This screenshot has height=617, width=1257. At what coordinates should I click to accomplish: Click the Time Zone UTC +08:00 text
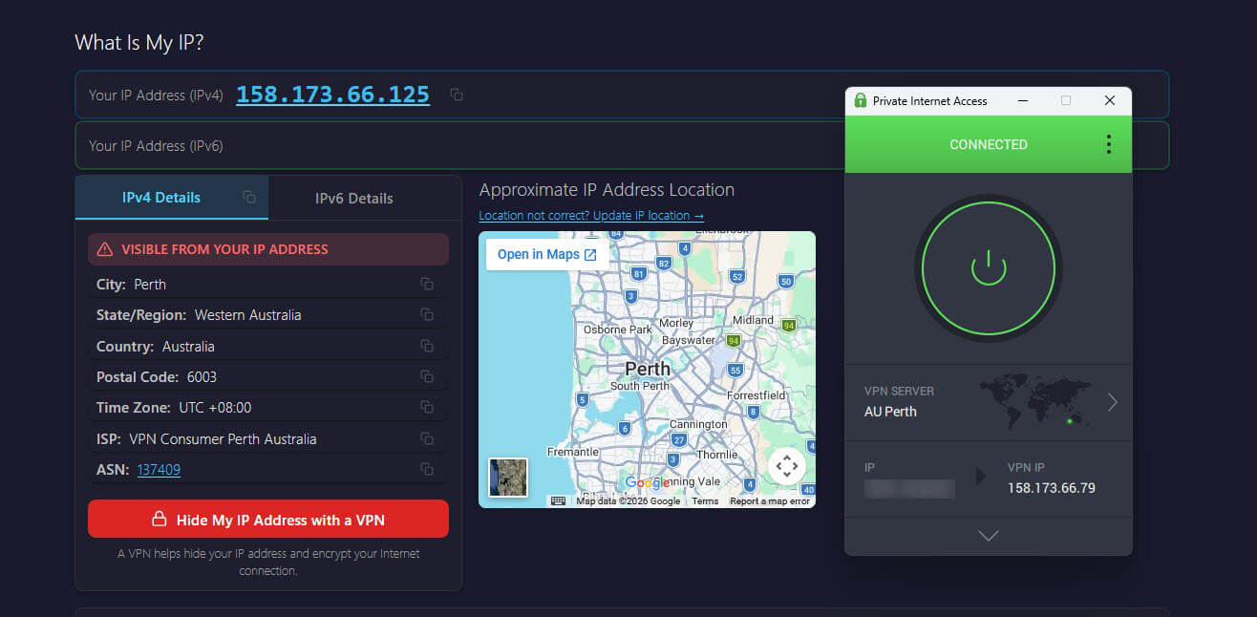[174, 408]
